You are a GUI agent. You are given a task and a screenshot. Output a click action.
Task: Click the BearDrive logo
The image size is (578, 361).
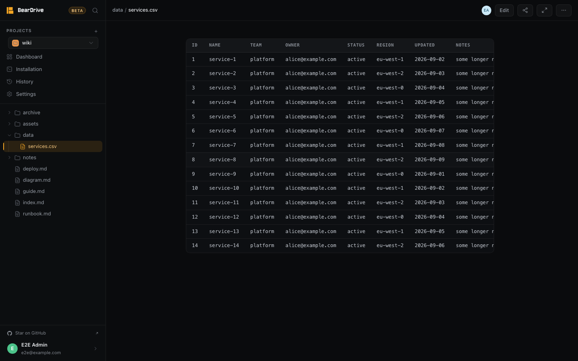tap(25, 10)
